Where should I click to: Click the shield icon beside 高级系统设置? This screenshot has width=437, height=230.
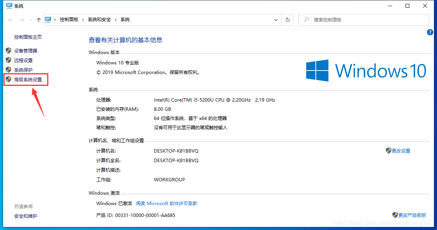tap(8, 79)
